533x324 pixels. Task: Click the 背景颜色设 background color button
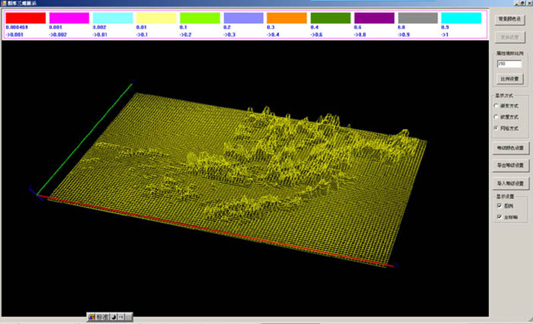point(511,20)
